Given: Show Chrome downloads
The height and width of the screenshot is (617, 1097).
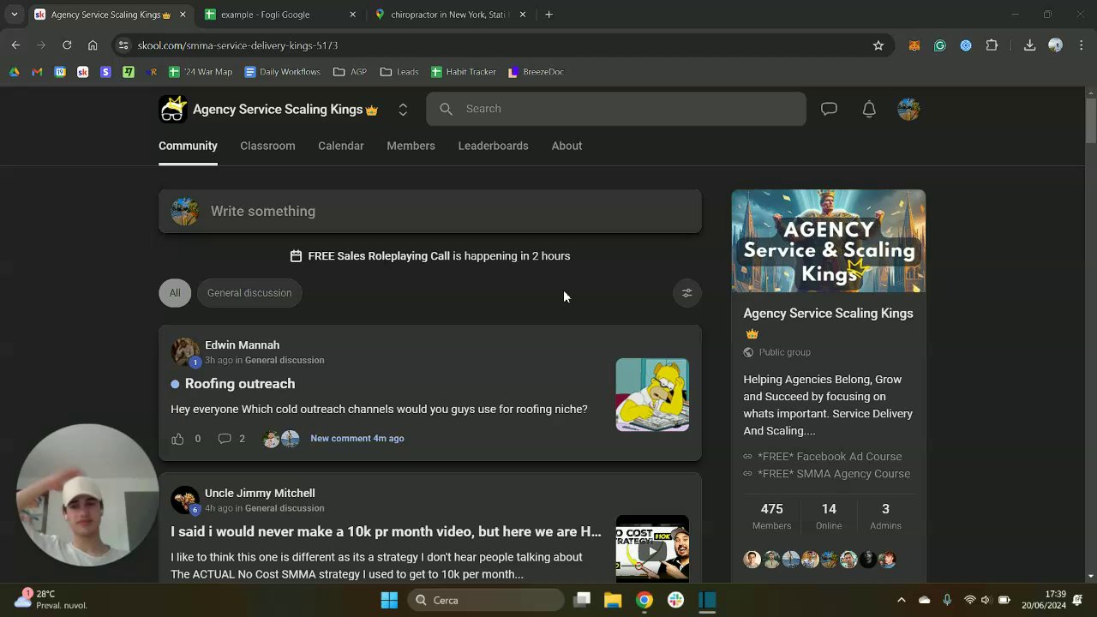Looking at the screenshot, I should coord(1030,45).
